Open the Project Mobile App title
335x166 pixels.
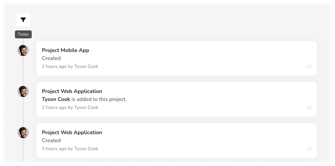(65, 50)
